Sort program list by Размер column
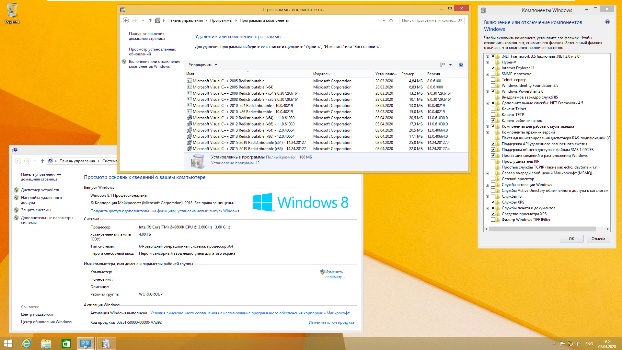This screenshot has width=622, height=350. [x=412, y=74]
